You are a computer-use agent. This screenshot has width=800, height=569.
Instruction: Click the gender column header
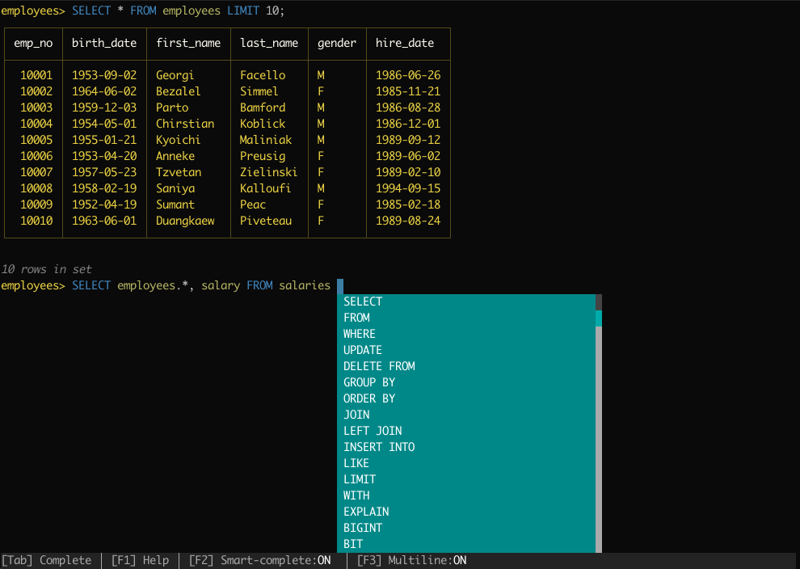point(337,44)
